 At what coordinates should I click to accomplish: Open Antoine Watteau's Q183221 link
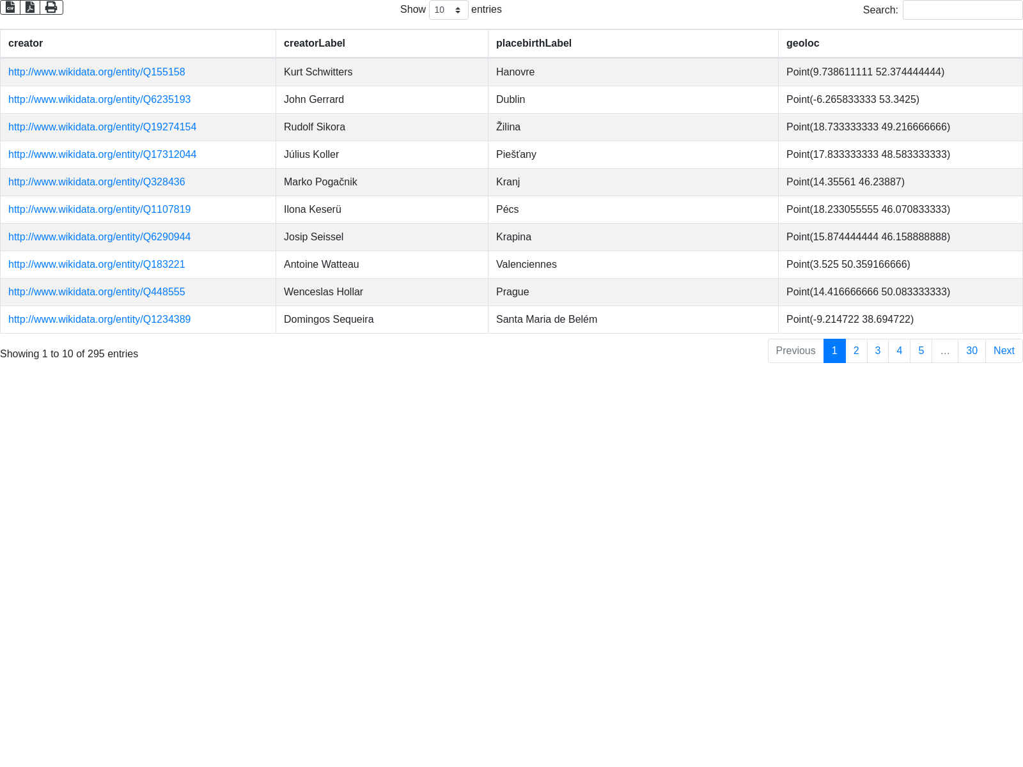97,265
